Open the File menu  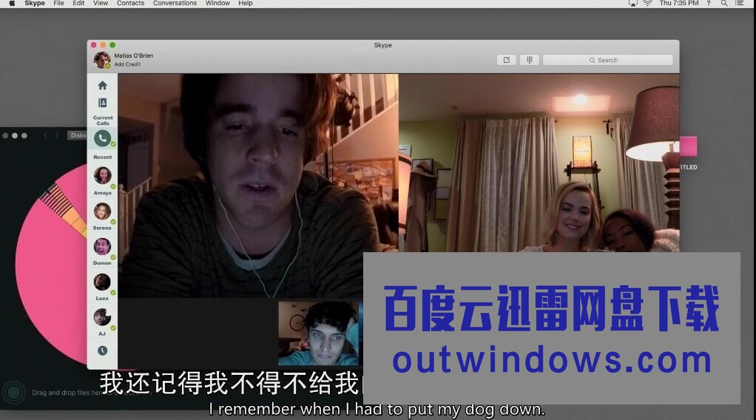coord(59,3)
